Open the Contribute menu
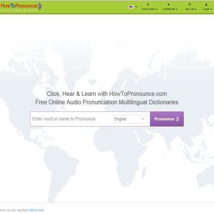 [170, 9]
